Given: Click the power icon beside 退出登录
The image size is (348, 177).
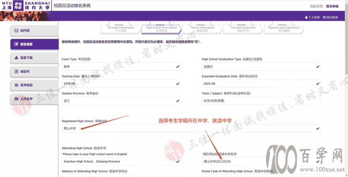Looking at the screenshot, I should point(324,17).
